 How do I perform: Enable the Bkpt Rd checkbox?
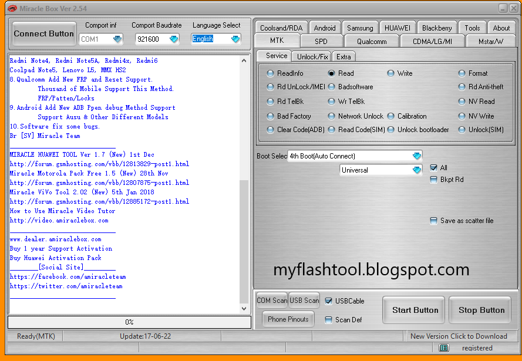click(433, 180)
